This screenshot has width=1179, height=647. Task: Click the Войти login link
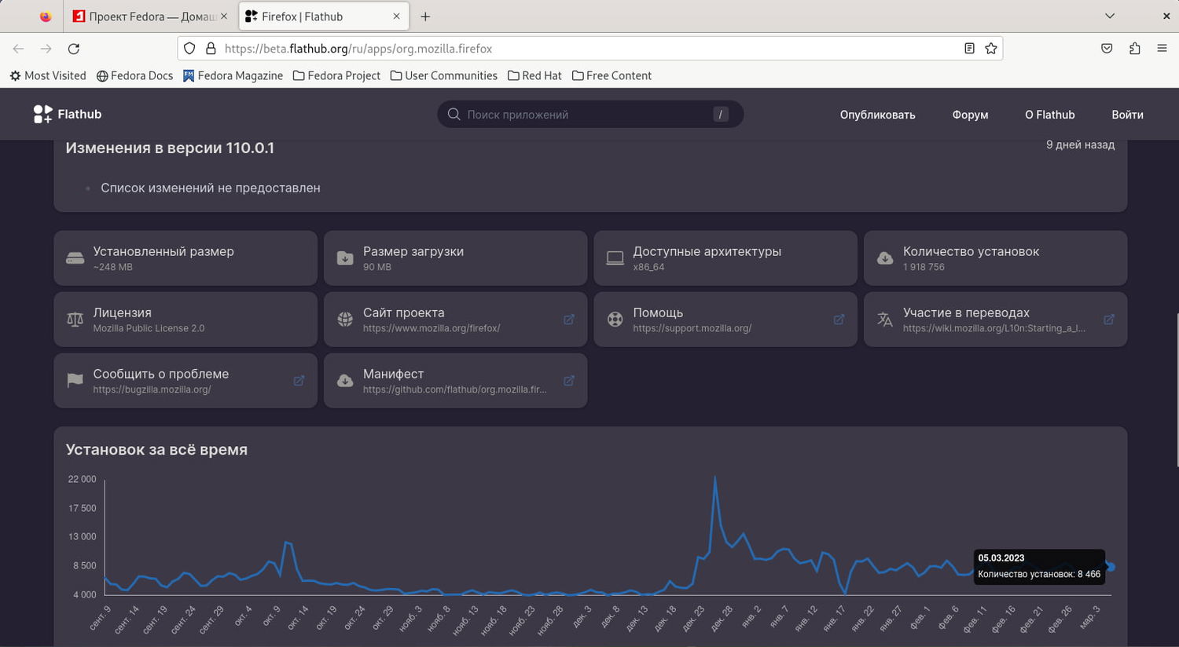tap(1127, 115)
